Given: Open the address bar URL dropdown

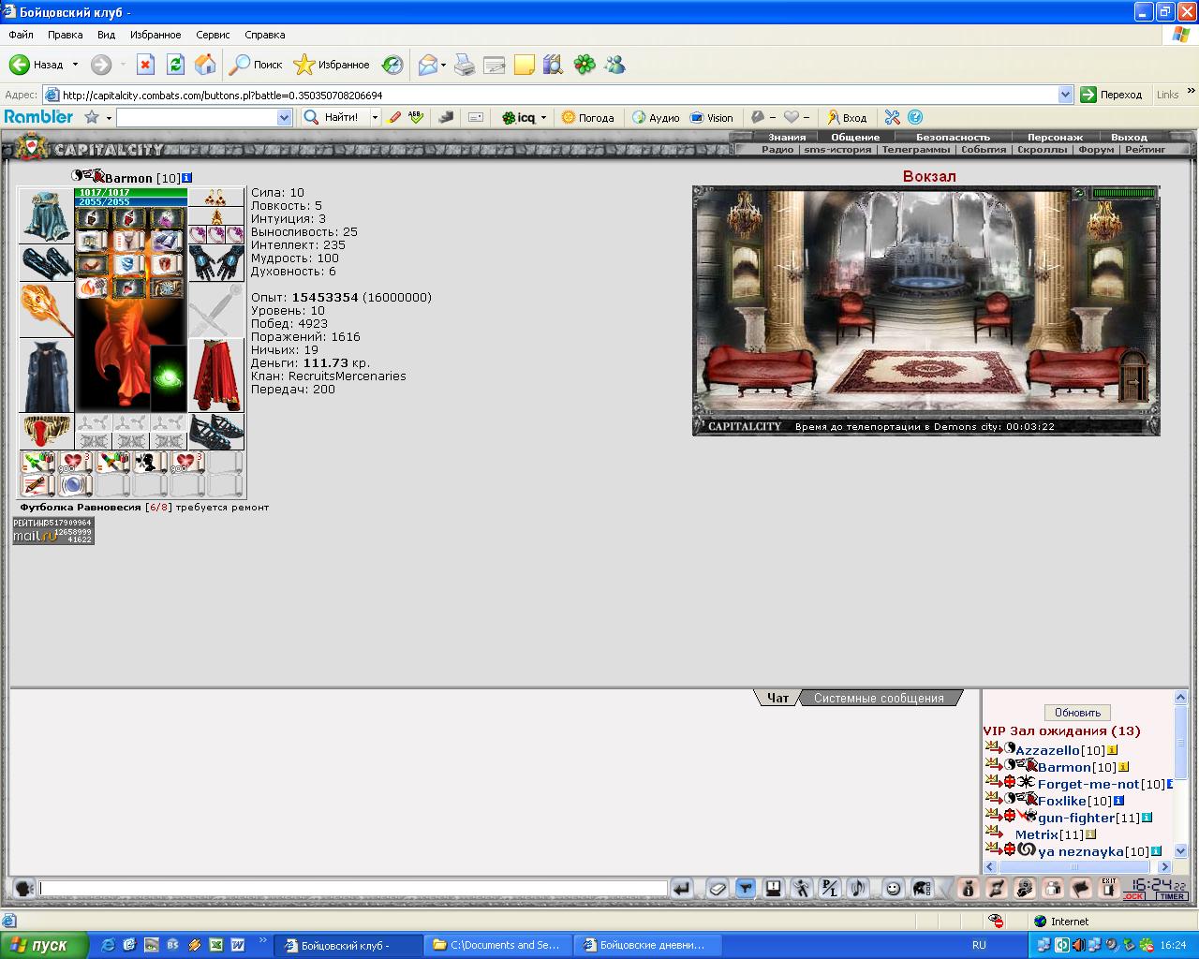Looking at the screenshot, I should [1065, 95].
